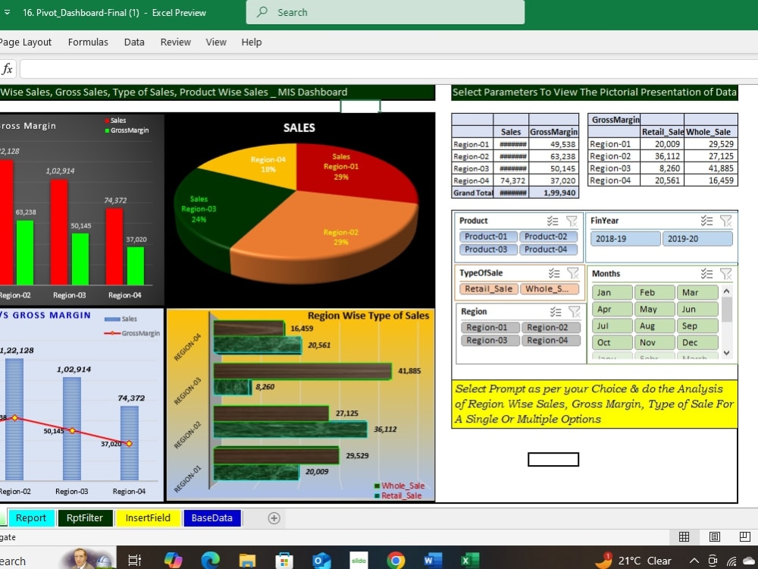Select the Feb month slicer button
Screen dimensions: 758x569
pos(655,291)
